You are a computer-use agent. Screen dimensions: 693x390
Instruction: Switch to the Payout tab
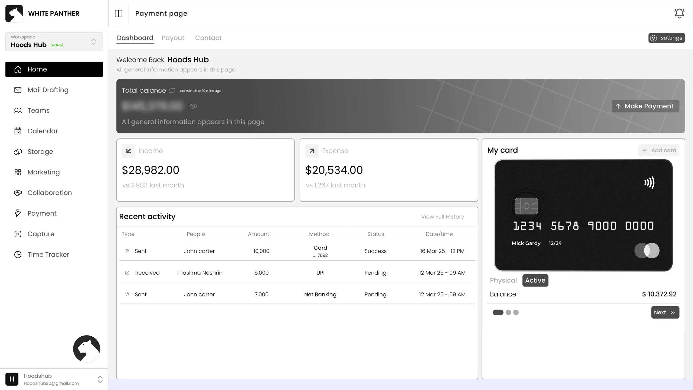[x=173, y=38]
